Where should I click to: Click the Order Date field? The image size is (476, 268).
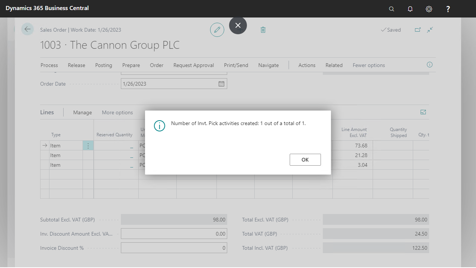tap(174, 84)
